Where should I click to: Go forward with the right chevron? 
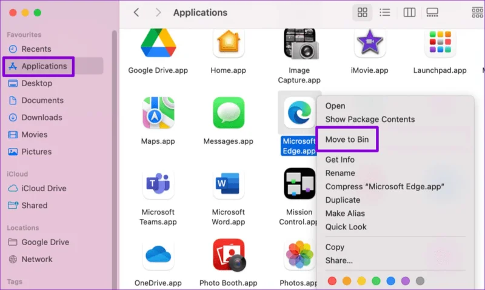[158, 12]
